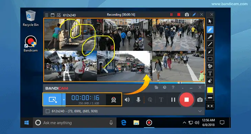This screenshot has width=251, height=134.
Task: Expand the 612x240 area info chevron
Action: coord(200,111)
